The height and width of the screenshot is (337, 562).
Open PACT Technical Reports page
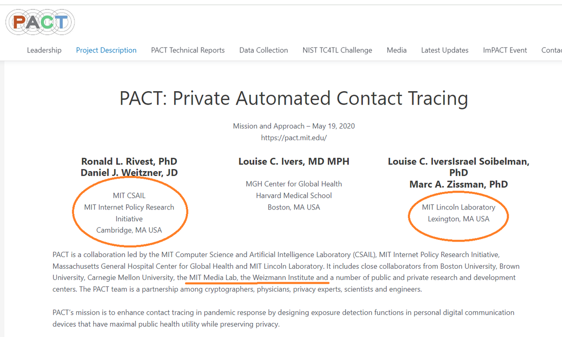[x=188, y=50]
